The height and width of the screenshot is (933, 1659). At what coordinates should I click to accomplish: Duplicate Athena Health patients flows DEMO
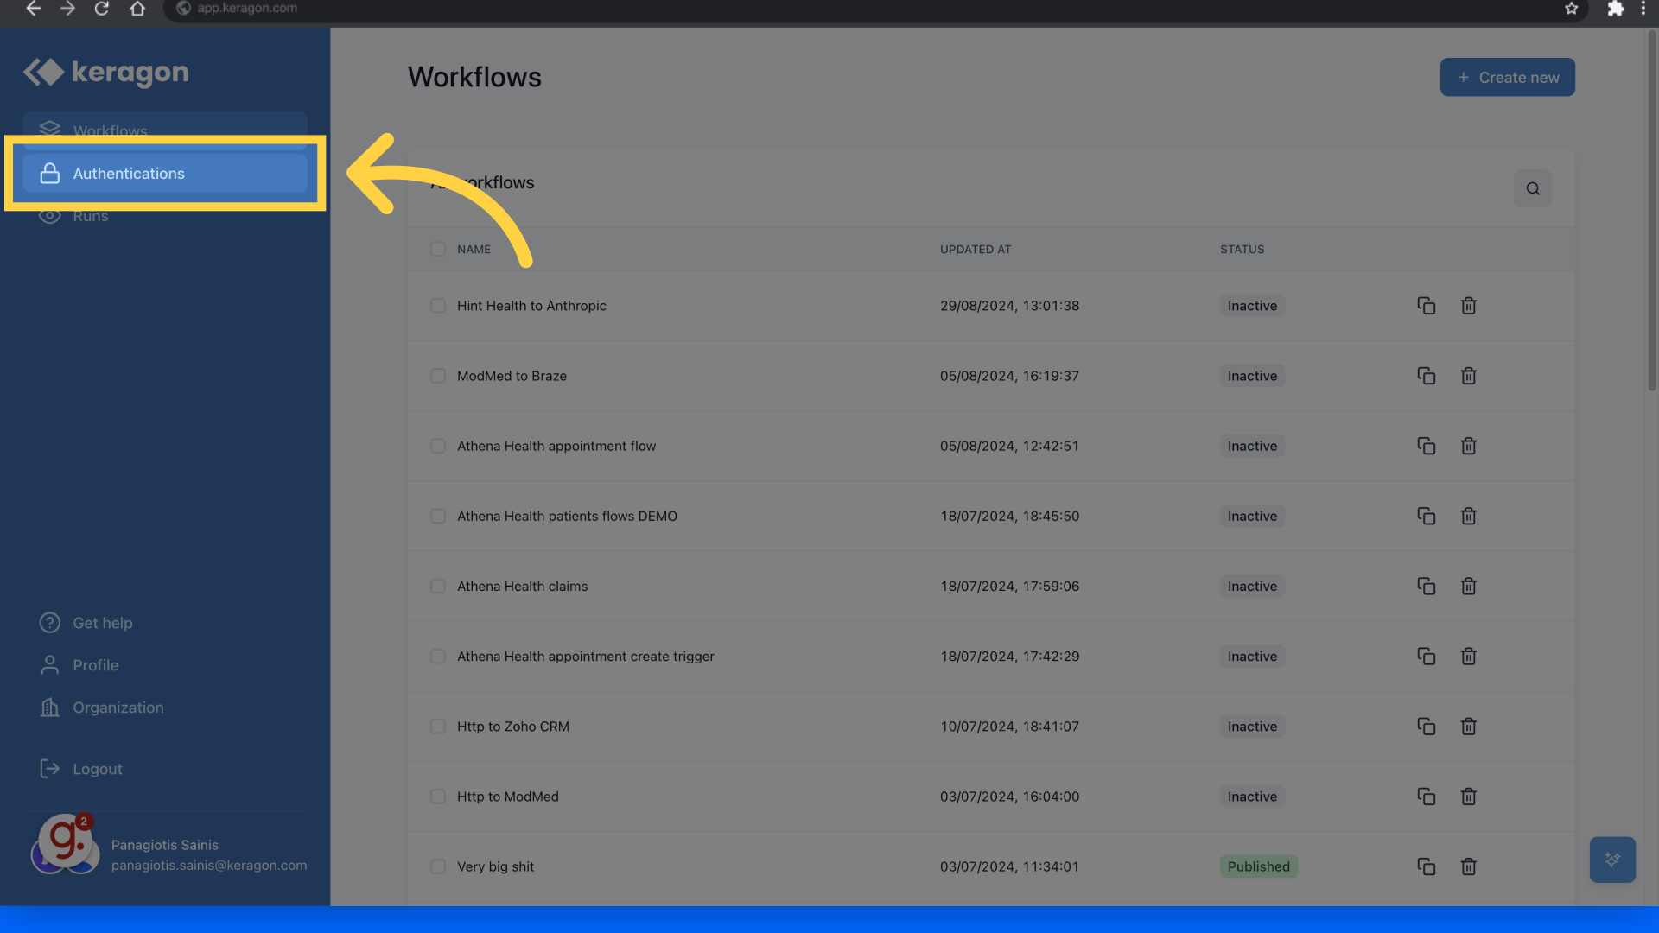tap(1426, 516)
